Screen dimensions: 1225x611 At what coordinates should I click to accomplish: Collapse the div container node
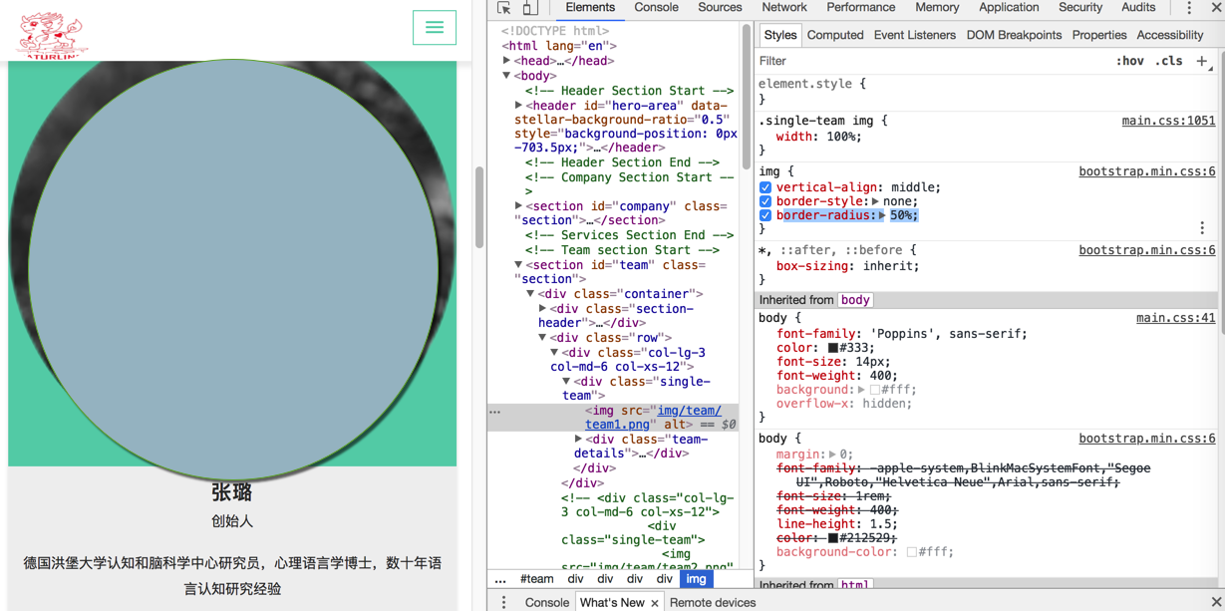pos(531,294)
